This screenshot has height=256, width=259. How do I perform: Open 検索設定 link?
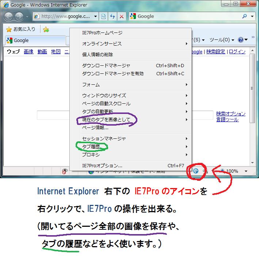click(x=216, y=52)
